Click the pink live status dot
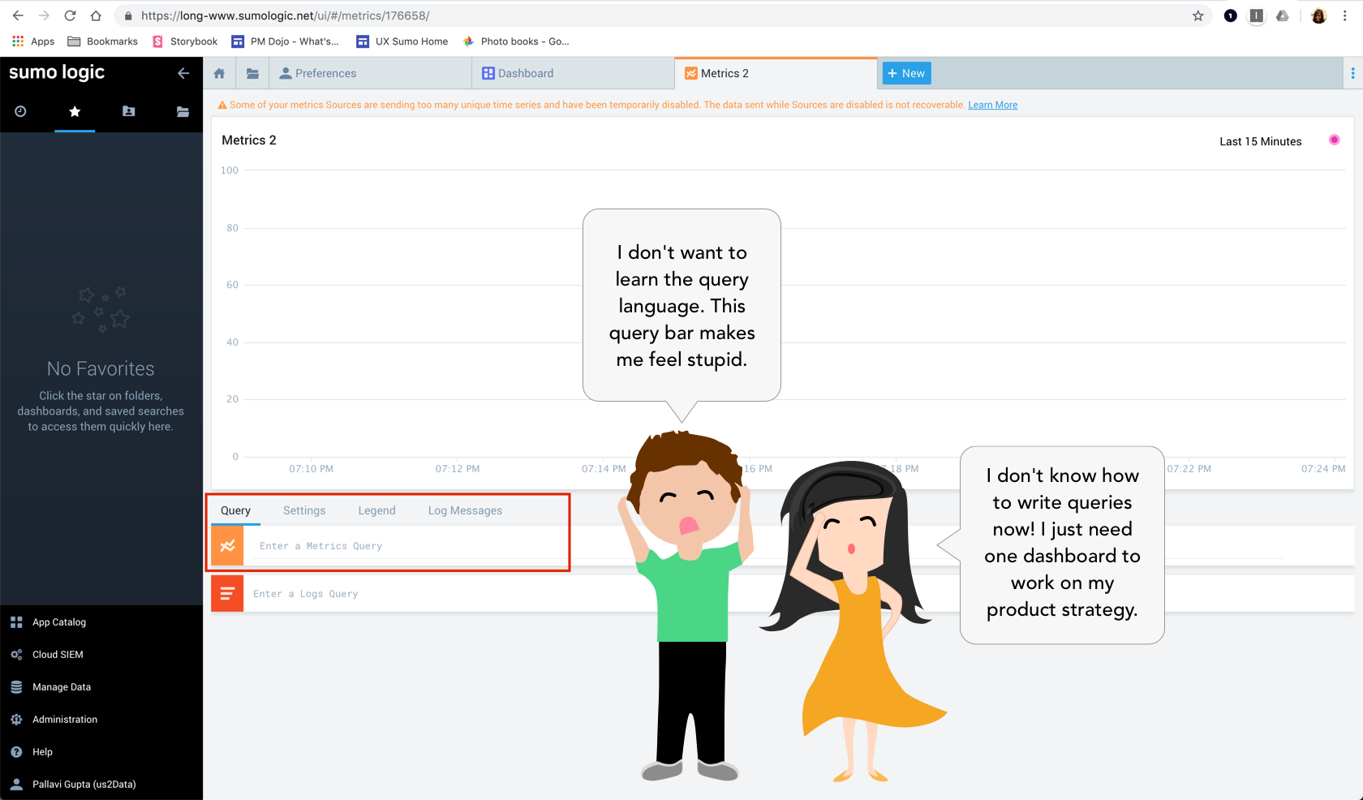This screenshot has width=1363, height=800. click(1334, 140)
